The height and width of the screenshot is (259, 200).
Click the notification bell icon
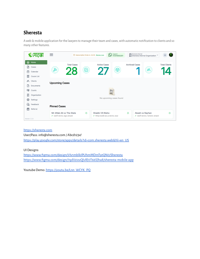(x=165, y=55)
